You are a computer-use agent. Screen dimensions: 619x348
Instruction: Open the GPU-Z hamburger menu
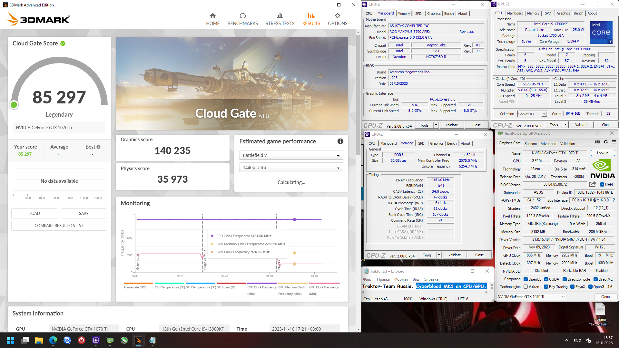pos(614,142)
